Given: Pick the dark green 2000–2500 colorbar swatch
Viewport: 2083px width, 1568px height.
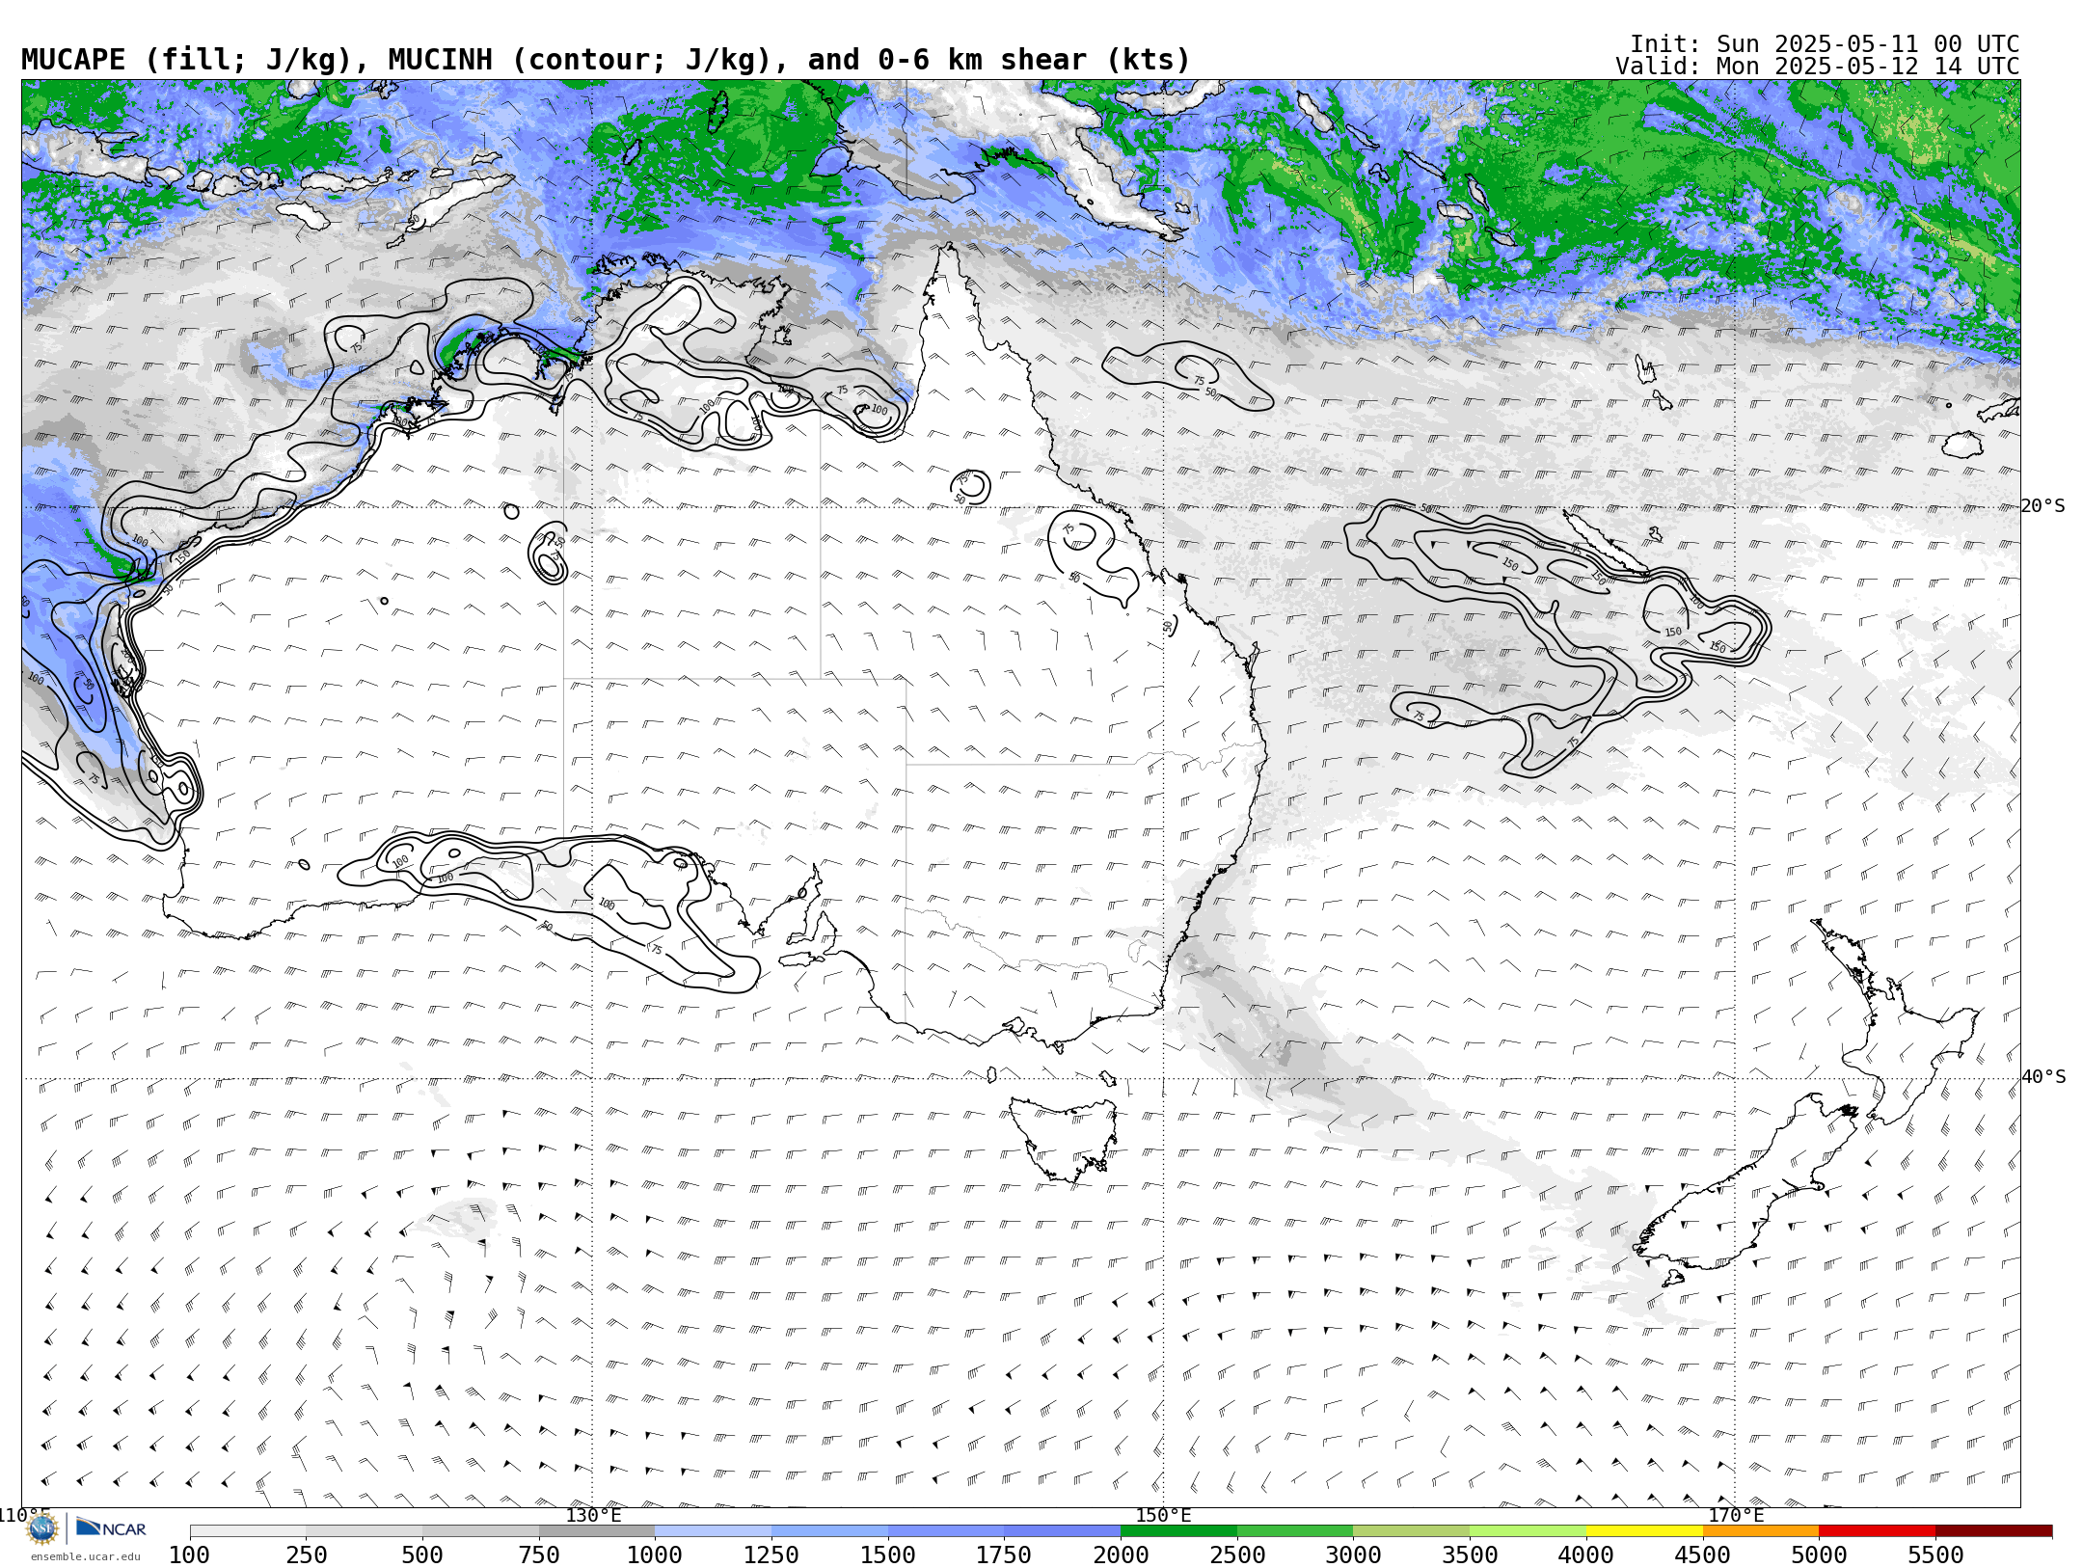Looking at the screenshot, I should pyautogui.click(x=1178, y=1531).
